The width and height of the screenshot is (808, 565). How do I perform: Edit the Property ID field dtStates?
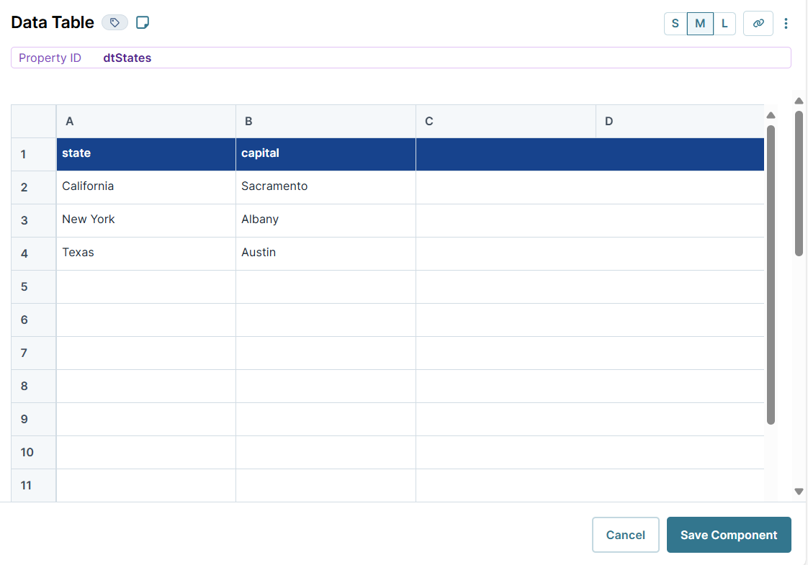[x=401, y=58]
